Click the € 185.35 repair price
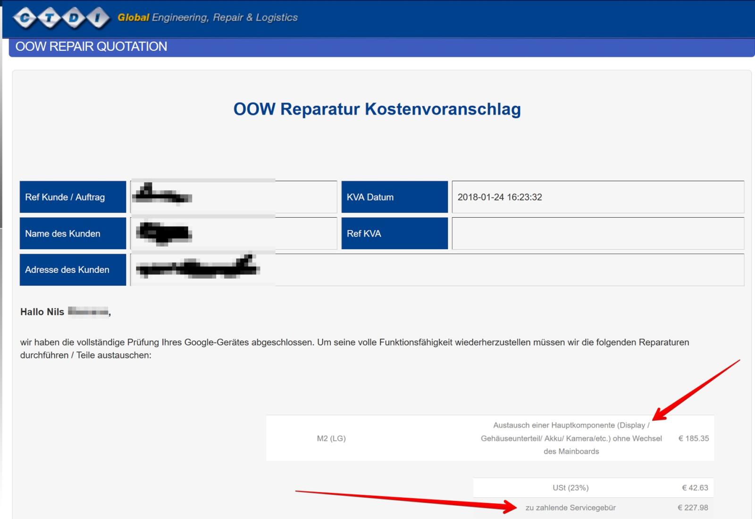Viewport: 755px width, 519px height. pos(693,438)
